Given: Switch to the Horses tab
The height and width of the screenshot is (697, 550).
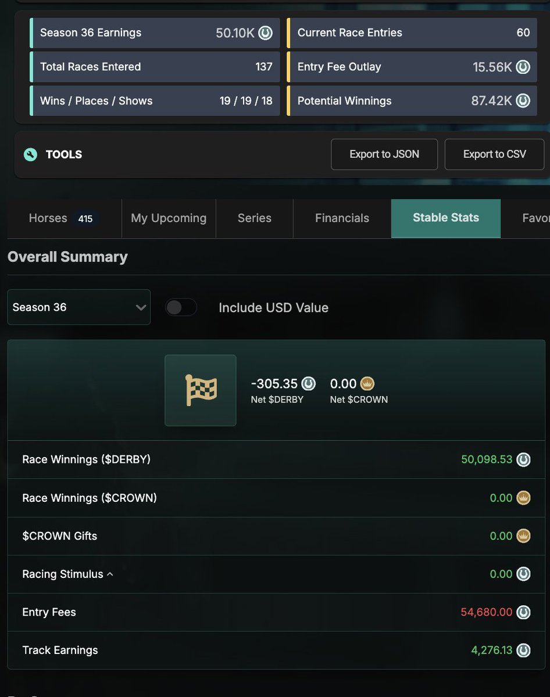Looking at the screenshot, I should 65,218.
